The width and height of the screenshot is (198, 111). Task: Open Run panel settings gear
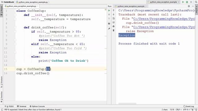pos(189,6)
